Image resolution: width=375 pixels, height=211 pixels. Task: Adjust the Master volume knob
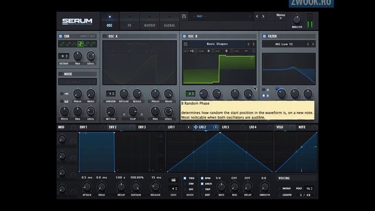[297, 19]
